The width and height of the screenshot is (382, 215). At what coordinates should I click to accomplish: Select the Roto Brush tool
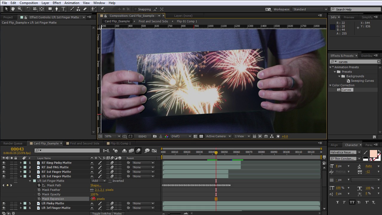click(93, 9)
